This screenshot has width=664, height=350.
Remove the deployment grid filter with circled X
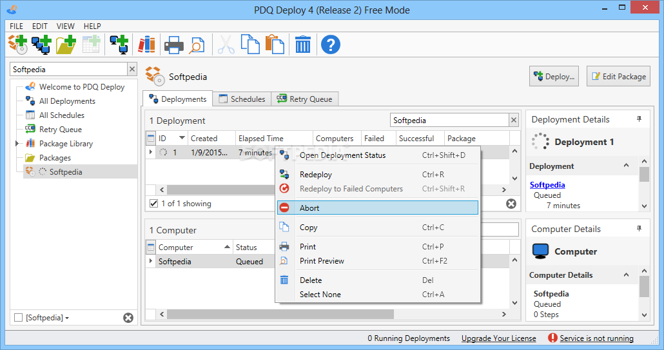coord(511,204)
